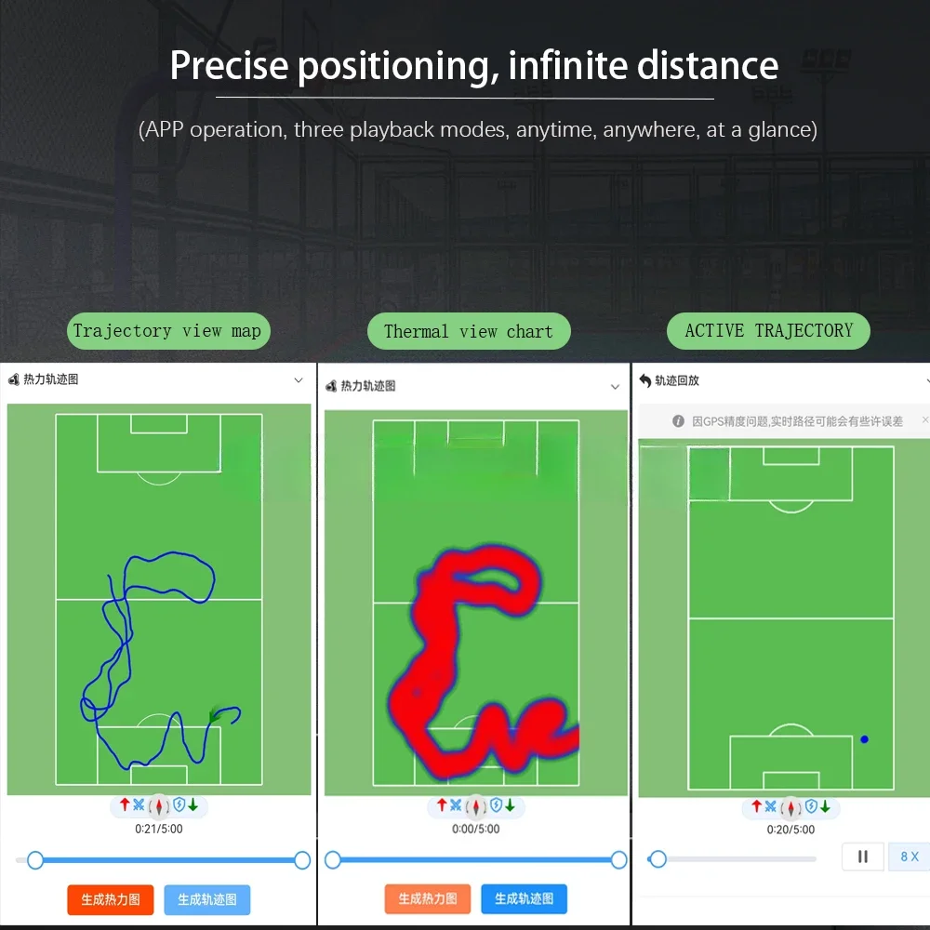Image resolution: width=930 pixels, height=930 pixels.
Task: Select the Thermal view chart label
Action: point(468,332)
